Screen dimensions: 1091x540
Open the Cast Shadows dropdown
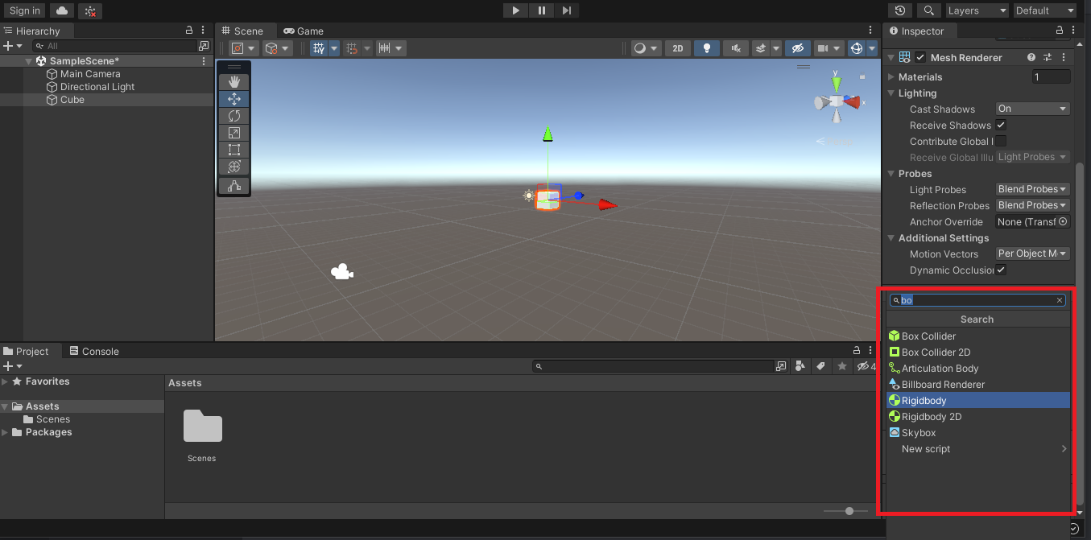[x=1031, y=108]
